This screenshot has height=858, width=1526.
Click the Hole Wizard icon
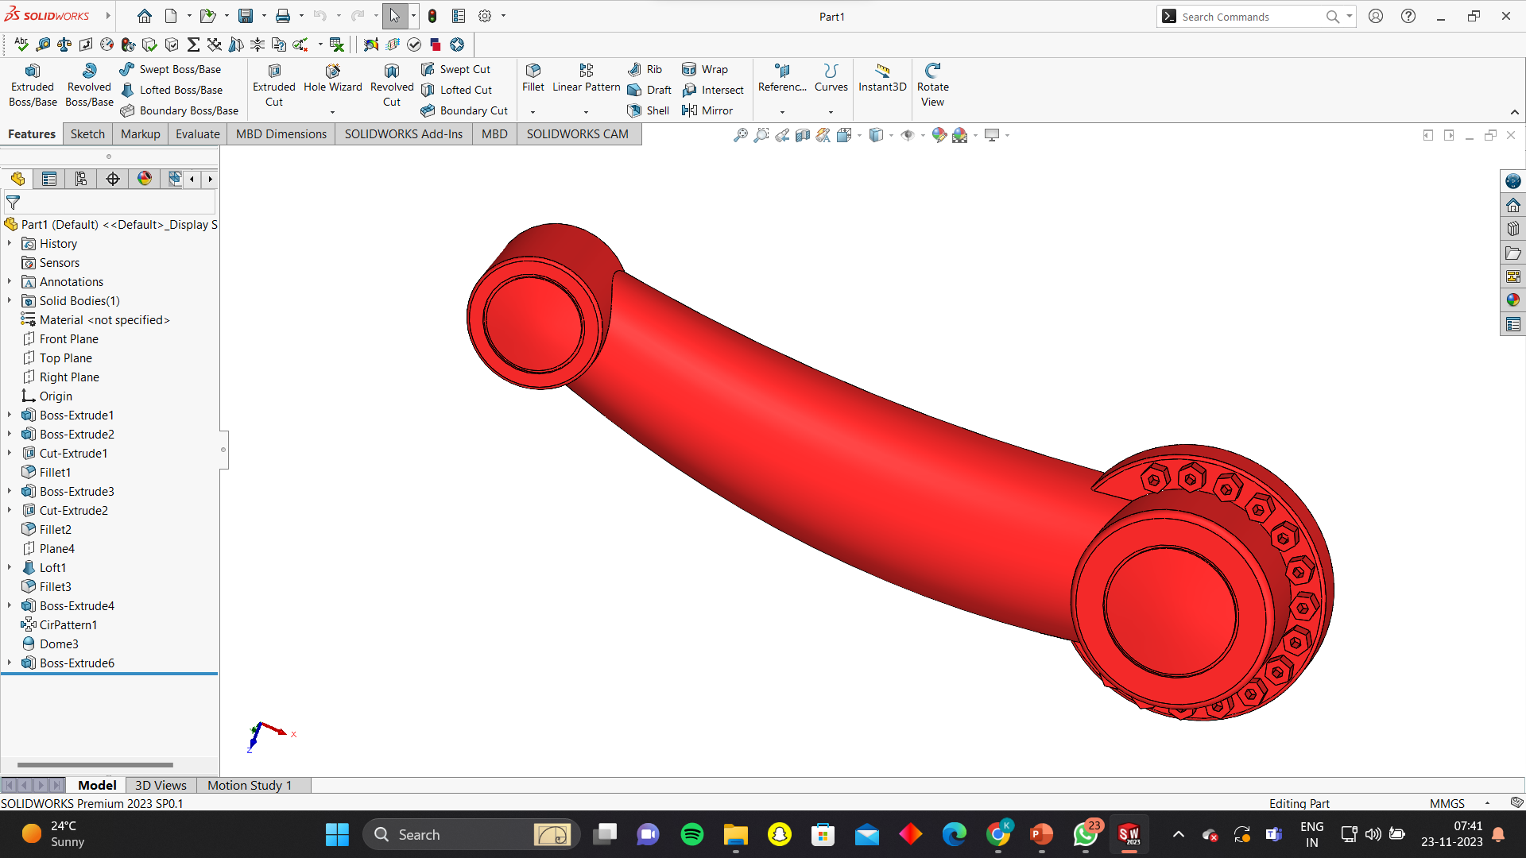pyautogui.click(x=332, y=71)
